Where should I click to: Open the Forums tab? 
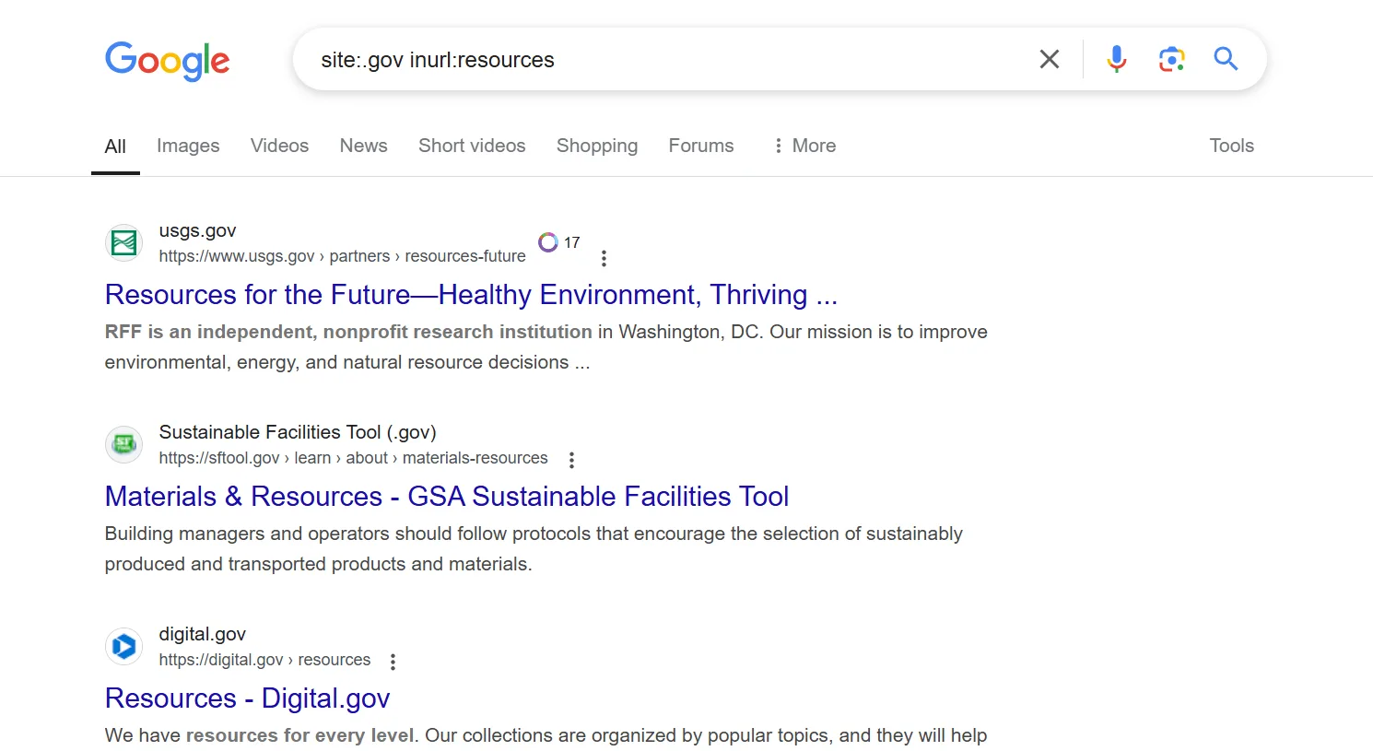click(701, 146)
